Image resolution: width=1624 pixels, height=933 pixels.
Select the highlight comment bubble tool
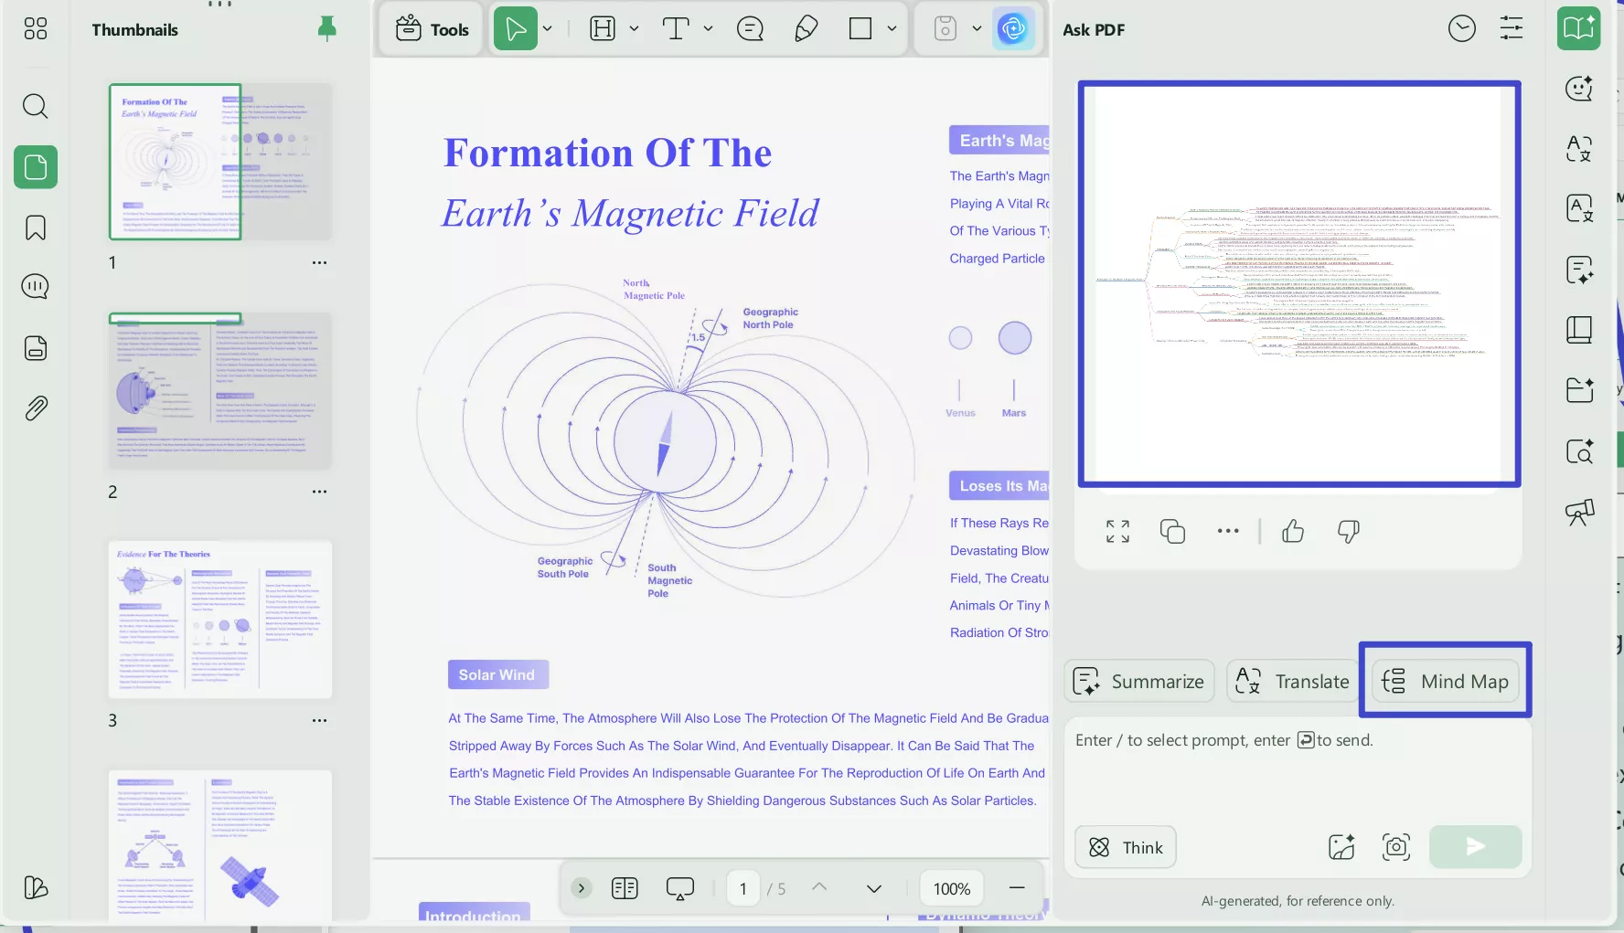point(750,28)
